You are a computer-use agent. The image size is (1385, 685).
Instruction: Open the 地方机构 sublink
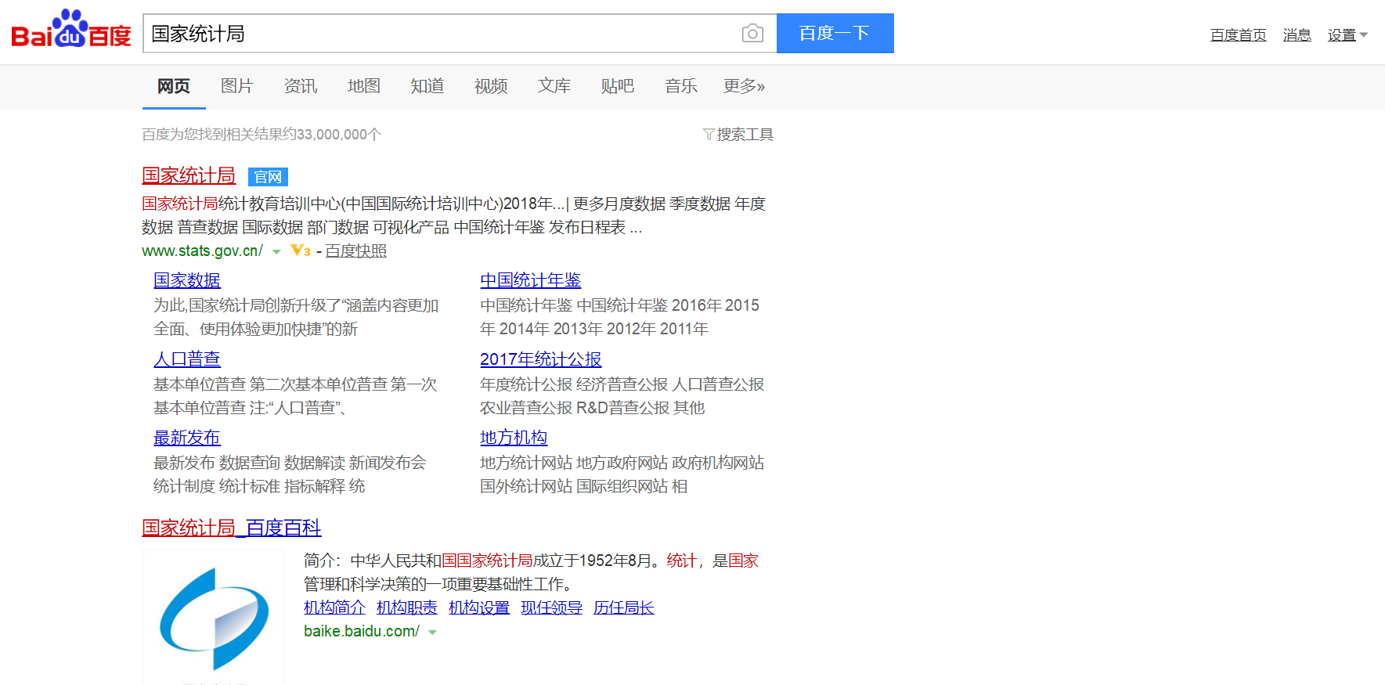pos(514,438)
